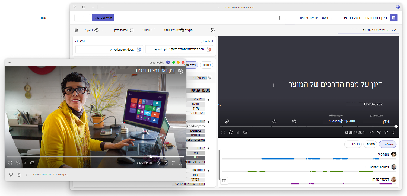
Task: Collapse the מוצר Vis notes section arrow
Action: pos(208,99)
